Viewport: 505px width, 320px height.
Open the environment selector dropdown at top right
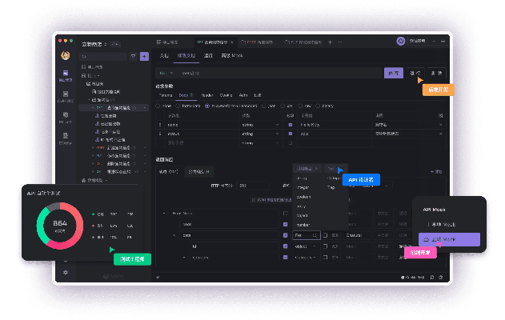pyautogui.click(x=423, y=42)
